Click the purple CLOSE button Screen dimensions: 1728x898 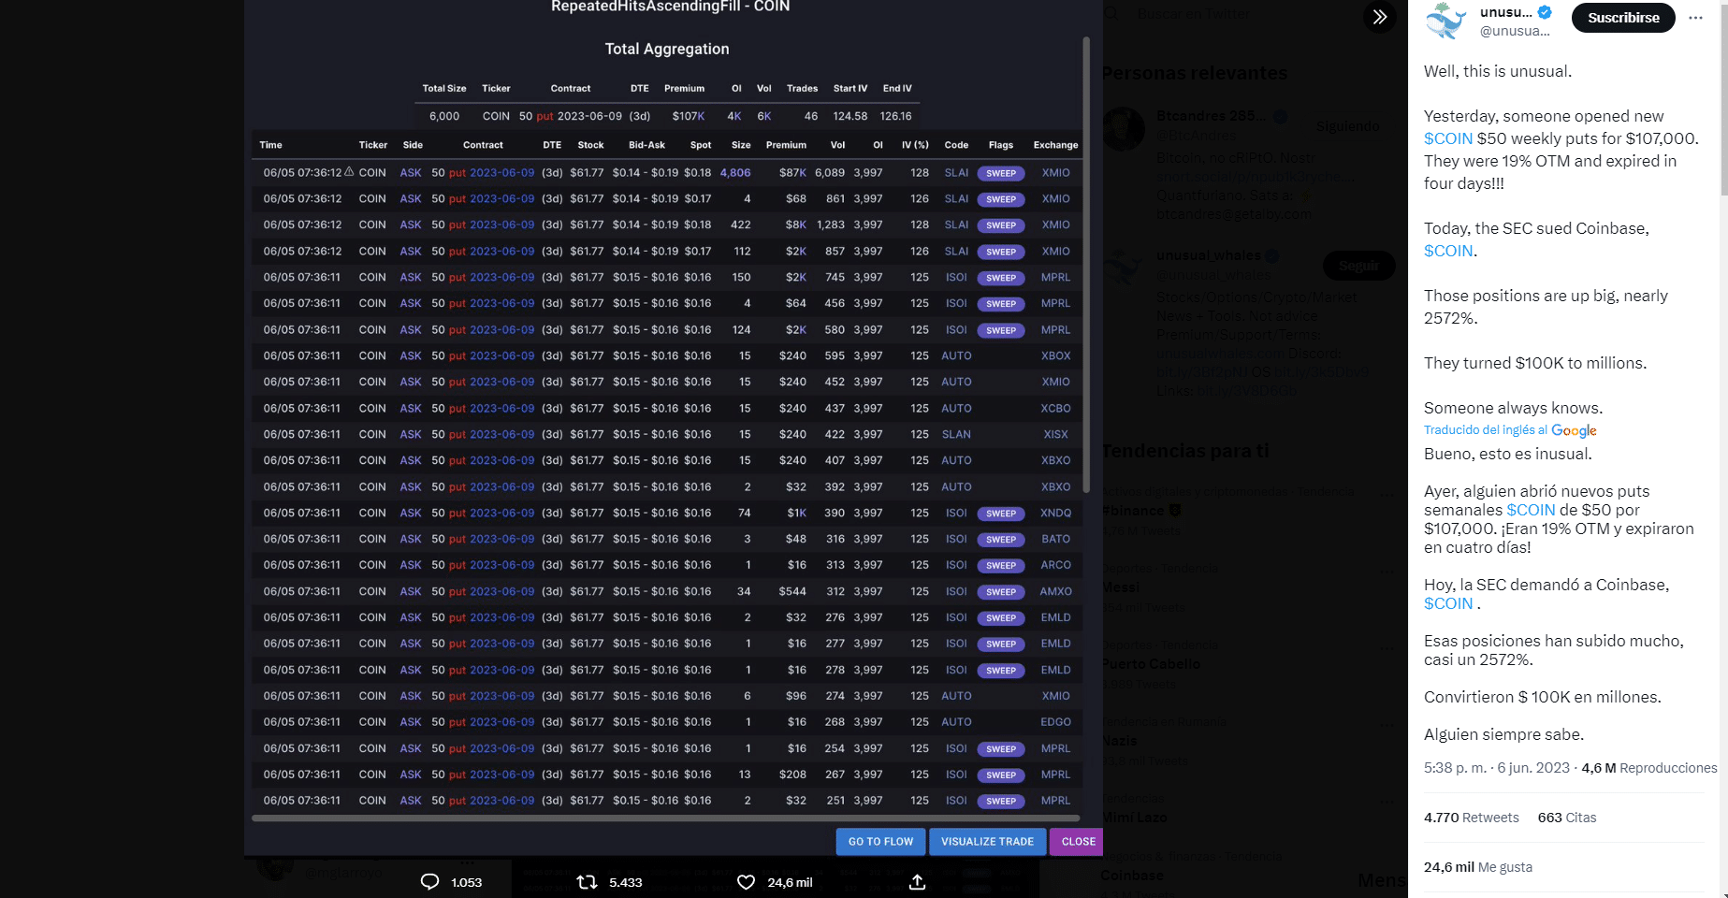click(x=1078, y=842)
